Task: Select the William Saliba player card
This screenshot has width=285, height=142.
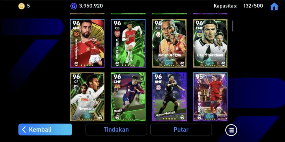Action: tap(128, 43)
